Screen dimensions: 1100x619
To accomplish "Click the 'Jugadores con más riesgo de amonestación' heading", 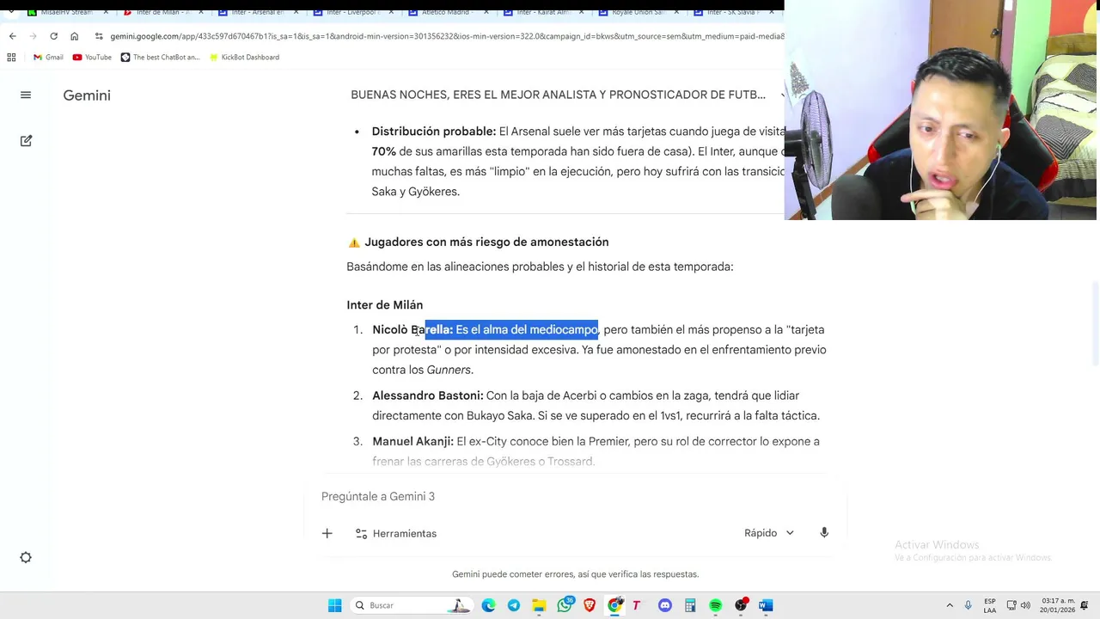I will pyautogui.click(x=486, y=242).
